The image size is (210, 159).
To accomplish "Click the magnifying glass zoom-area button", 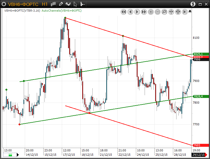I will [x=165, y=12].
